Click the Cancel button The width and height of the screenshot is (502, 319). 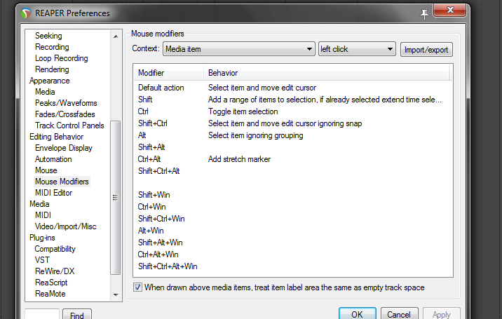coord(399,314)
